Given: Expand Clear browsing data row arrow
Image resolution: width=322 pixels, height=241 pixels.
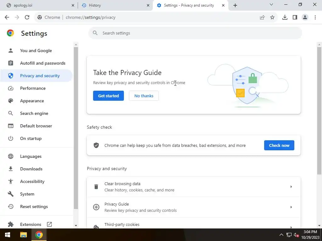Looking at the screenshot, I should tap(291, 187).
